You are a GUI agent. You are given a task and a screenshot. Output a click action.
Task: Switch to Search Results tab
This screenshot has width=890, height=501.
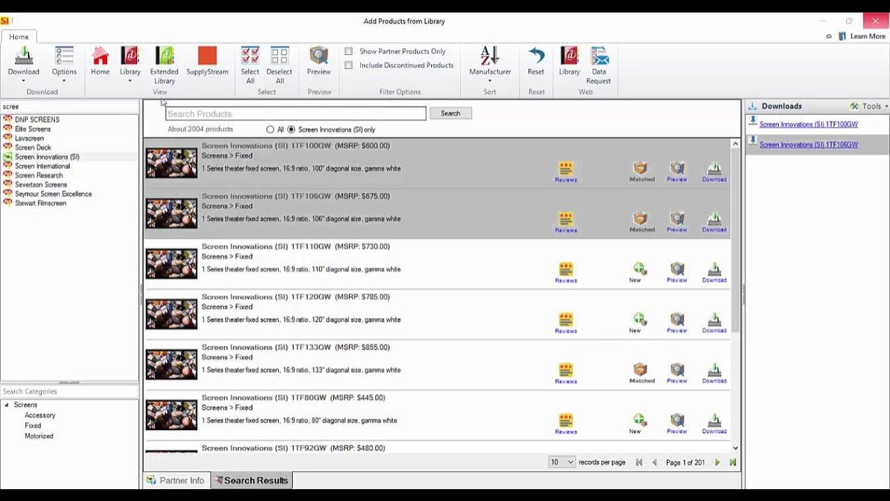(x=251, y=480)
